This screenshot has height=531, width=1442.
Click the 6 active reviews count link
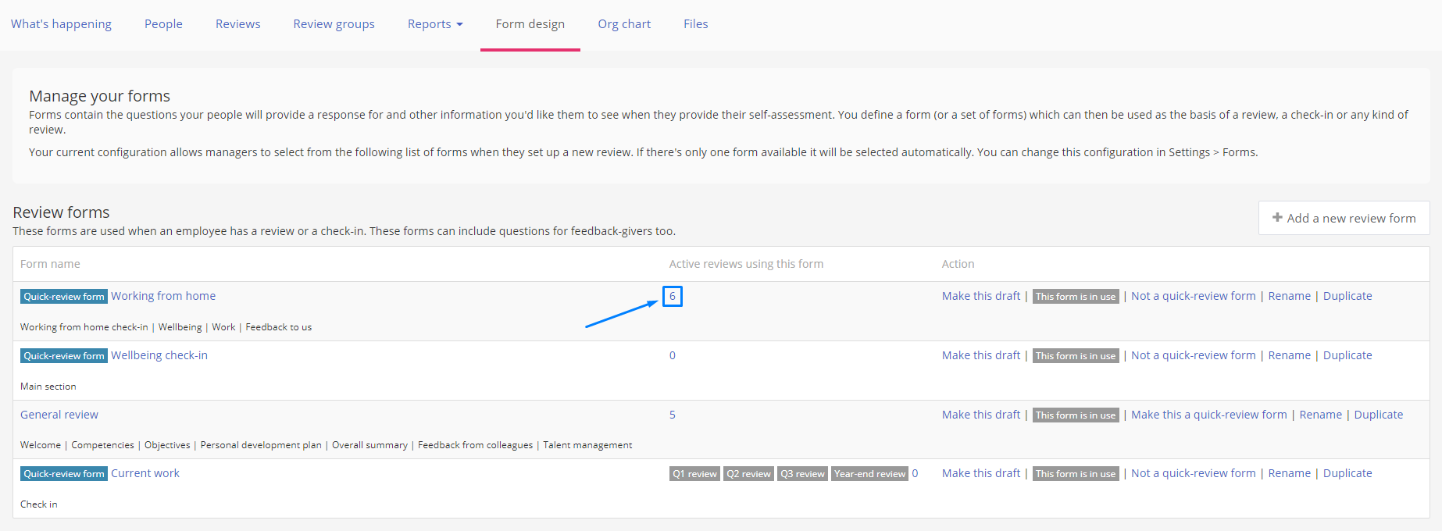(x=672, y=296)
